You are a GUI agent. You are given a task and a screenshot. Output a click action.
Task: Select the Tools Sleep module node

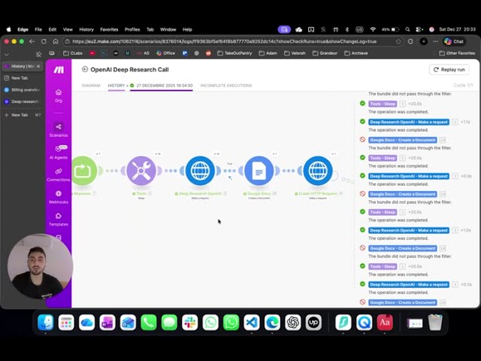141,171
